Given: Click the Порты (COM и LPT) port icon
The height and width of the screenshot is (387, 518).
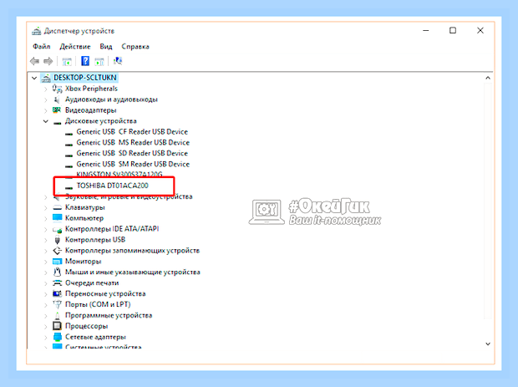Looking at the screenshot, I should [57, 304].
